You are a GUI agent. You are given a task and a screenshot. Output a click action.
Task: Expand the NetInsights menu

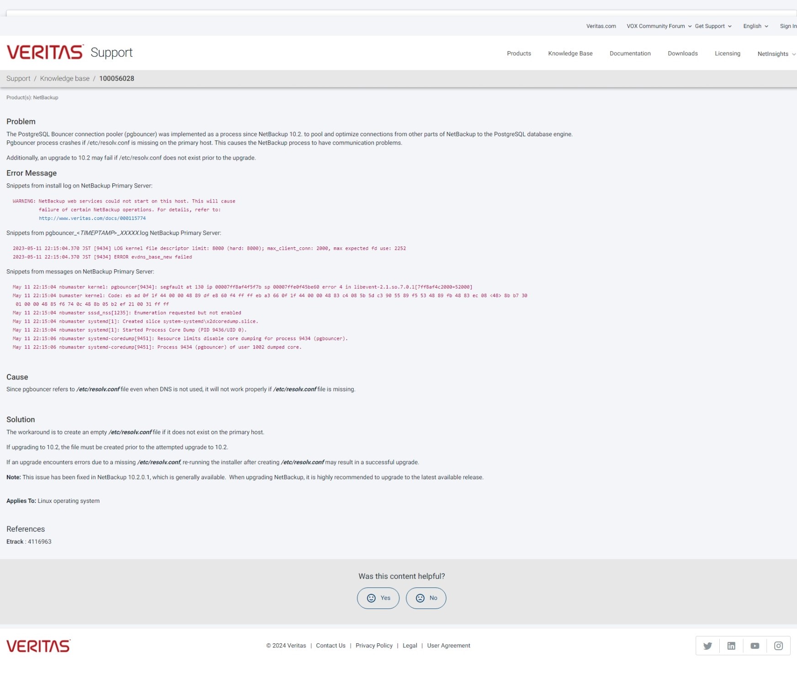tap(776, 54)
